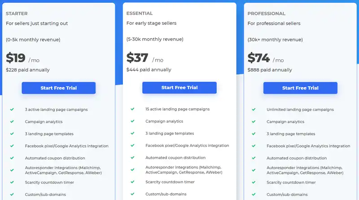Click Starter plan Automated coupon distribution checkmark

point(12,158)
